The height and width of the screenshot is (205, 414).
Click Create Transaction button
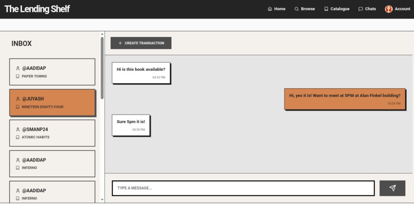141,43
